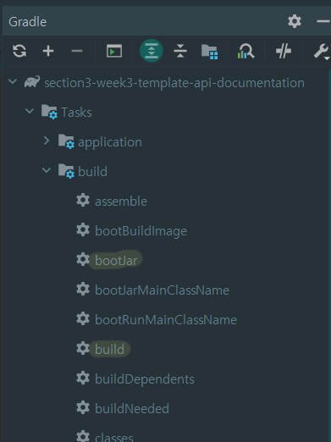Select the bootRunMainClassName task
Screen dimensions: 331x442
click(166, 319)
